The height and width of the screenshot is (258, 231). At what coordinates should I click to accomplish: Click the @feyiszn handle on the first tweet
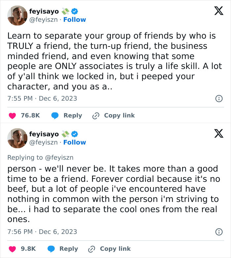click(44, 20)
